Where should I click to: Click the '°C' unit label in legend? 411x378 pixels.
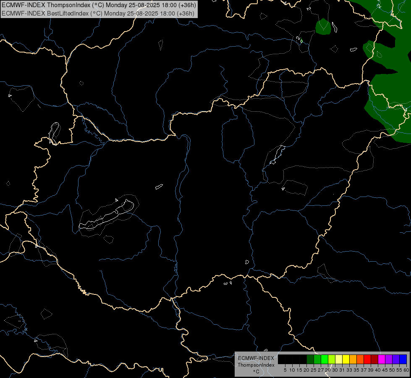257,372
